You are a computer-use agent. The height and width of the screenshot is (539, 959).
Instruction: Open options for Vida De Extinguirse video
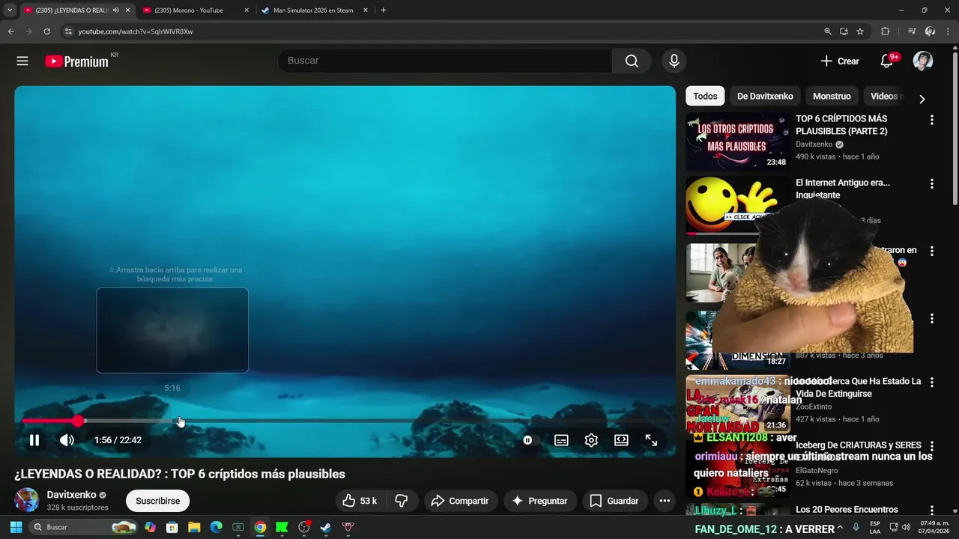[x=932, y=382]
